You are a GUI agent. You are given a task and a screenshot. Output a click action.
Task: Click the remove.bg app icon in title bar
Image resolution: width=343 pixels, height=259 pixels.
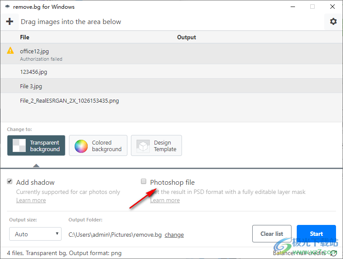point(7,7)
